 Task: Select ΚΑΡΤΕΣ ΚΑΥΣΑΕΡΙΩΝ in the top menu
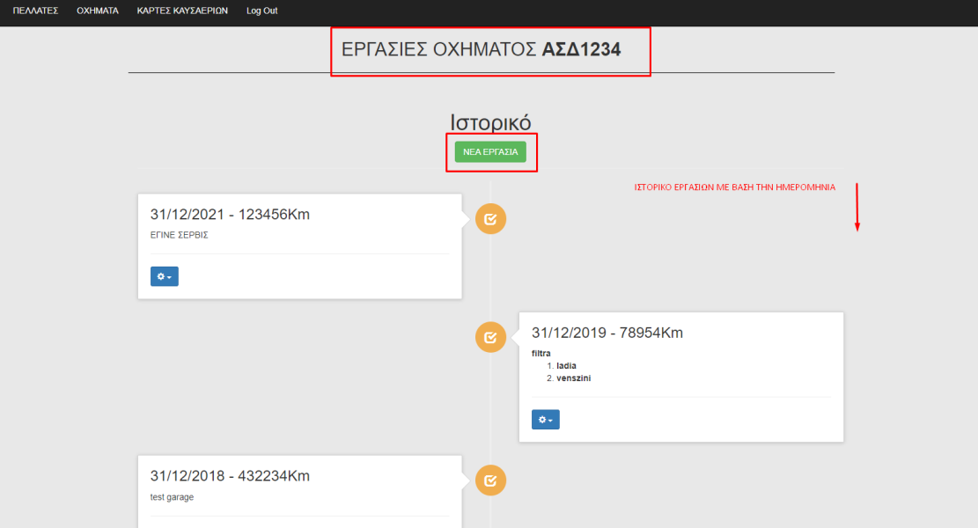click(182, 11)
